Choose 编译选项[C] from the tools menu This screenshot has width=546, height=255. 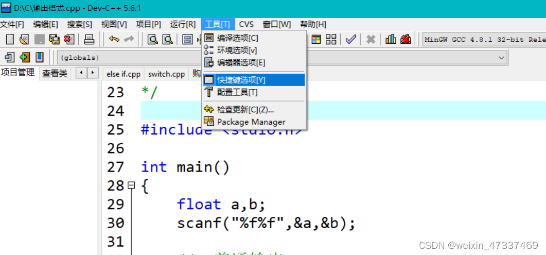click(x=254, y=38)
